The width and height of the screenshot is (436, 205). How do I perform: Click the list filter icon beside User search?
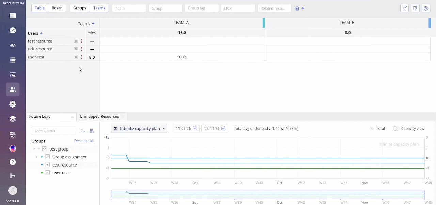(x=82, y=131)
